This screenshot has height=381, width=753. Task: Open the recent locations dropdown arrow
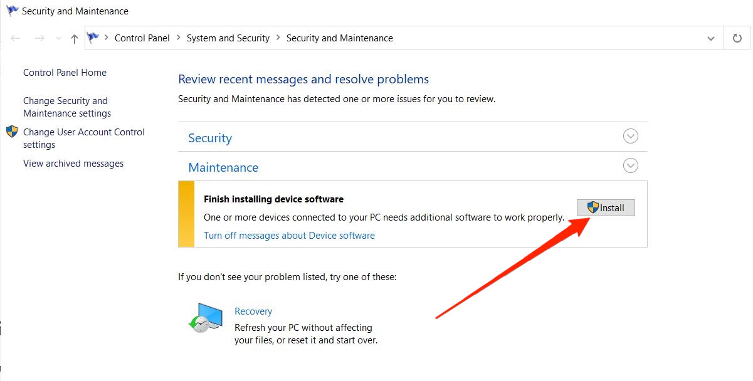(59, 39)
